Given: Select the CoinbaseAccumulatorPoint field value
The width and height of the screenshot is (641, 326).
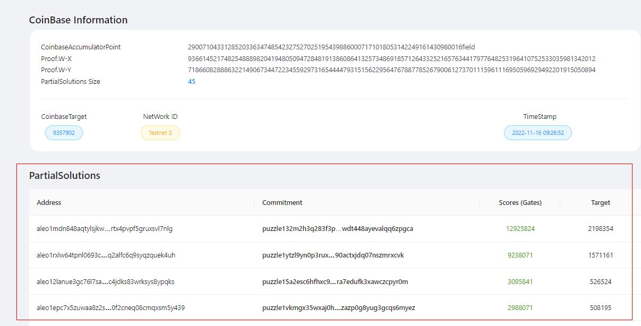Looking at the screenshot, I should (x=331, y=47).
